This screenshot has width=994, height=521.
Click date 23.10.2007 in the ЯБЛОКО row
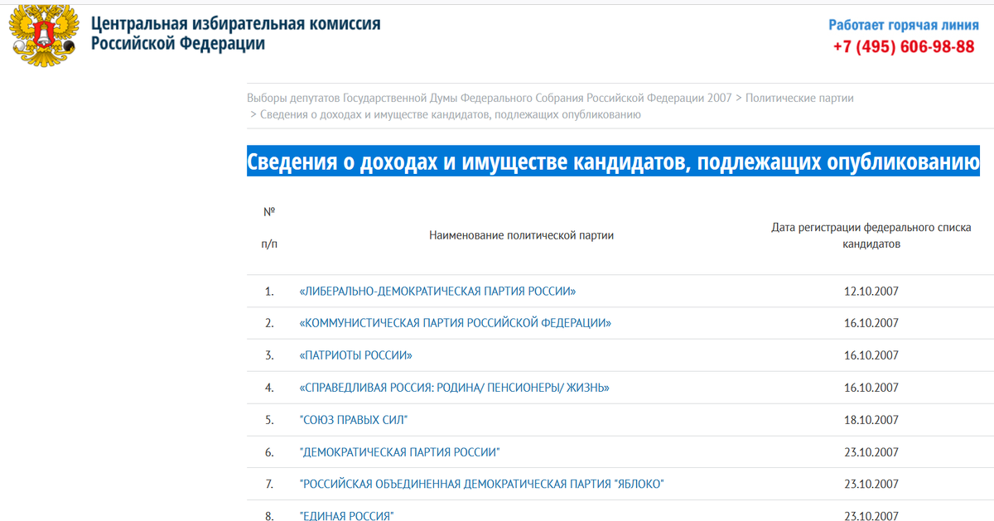871,484
